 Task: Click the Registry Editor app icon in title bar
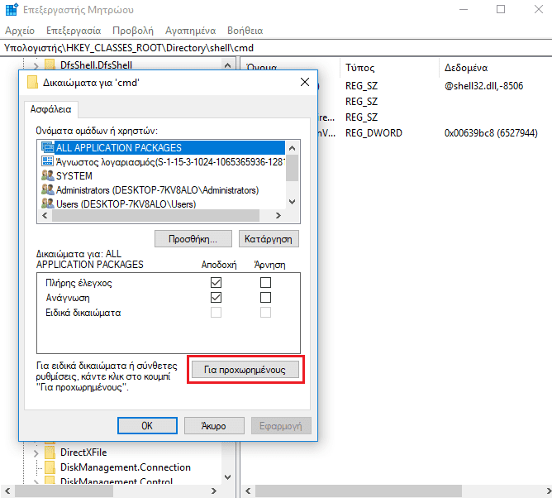pos(12,10)
